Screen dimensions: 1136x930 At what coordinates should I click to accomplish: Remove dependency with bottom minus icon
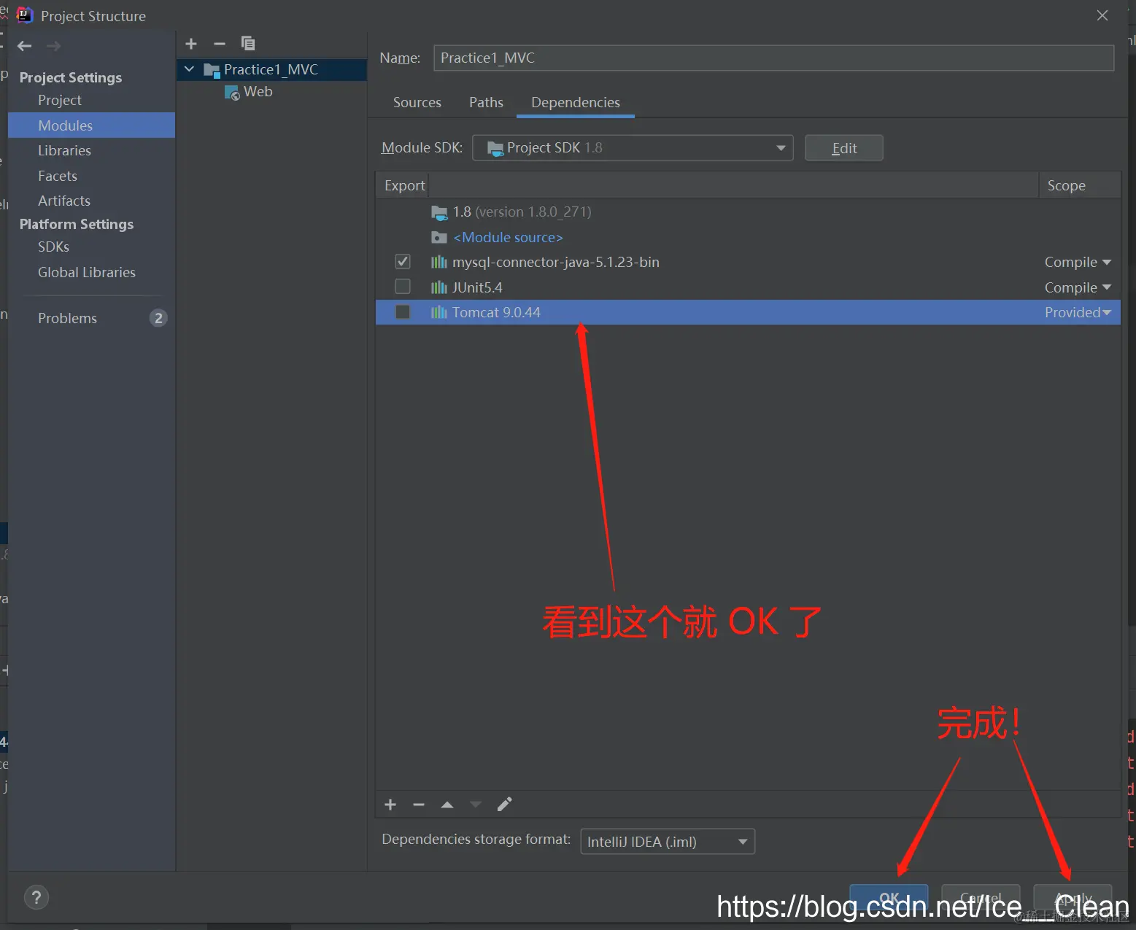419,805
